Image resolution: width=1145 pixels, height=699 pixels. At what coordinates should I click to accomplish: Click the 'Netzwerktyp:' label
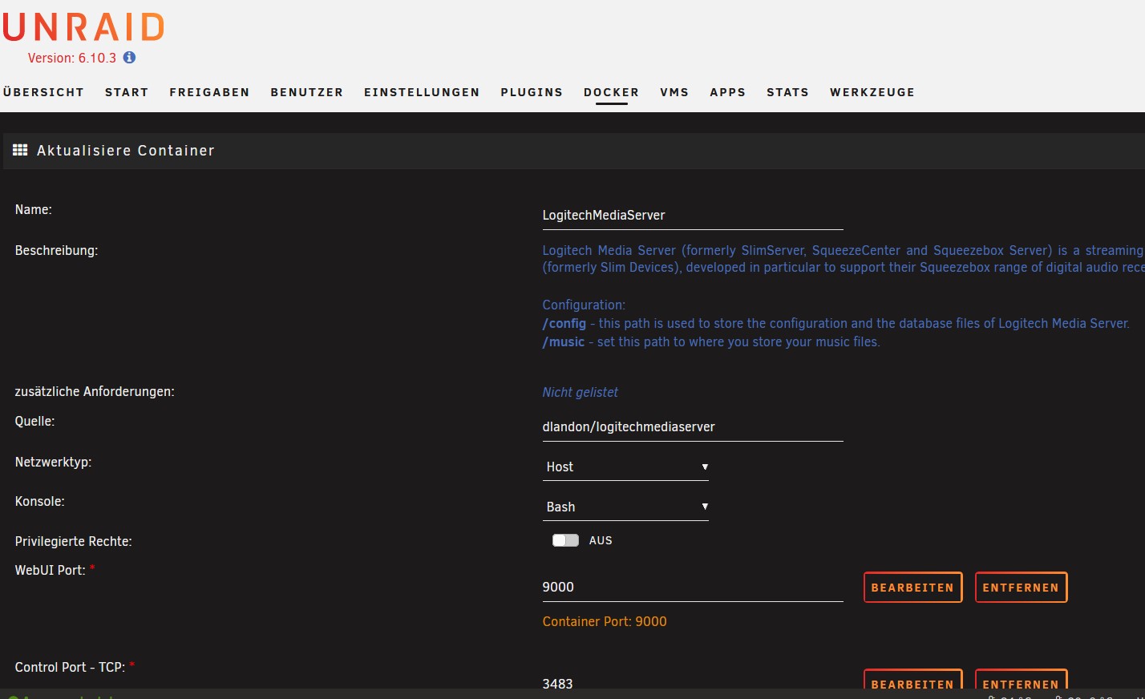[x=53, y=462]
